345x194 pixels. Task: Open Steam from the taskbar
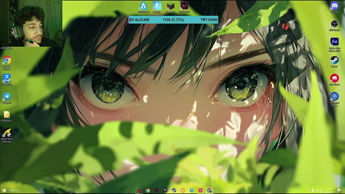coord(174,190)
